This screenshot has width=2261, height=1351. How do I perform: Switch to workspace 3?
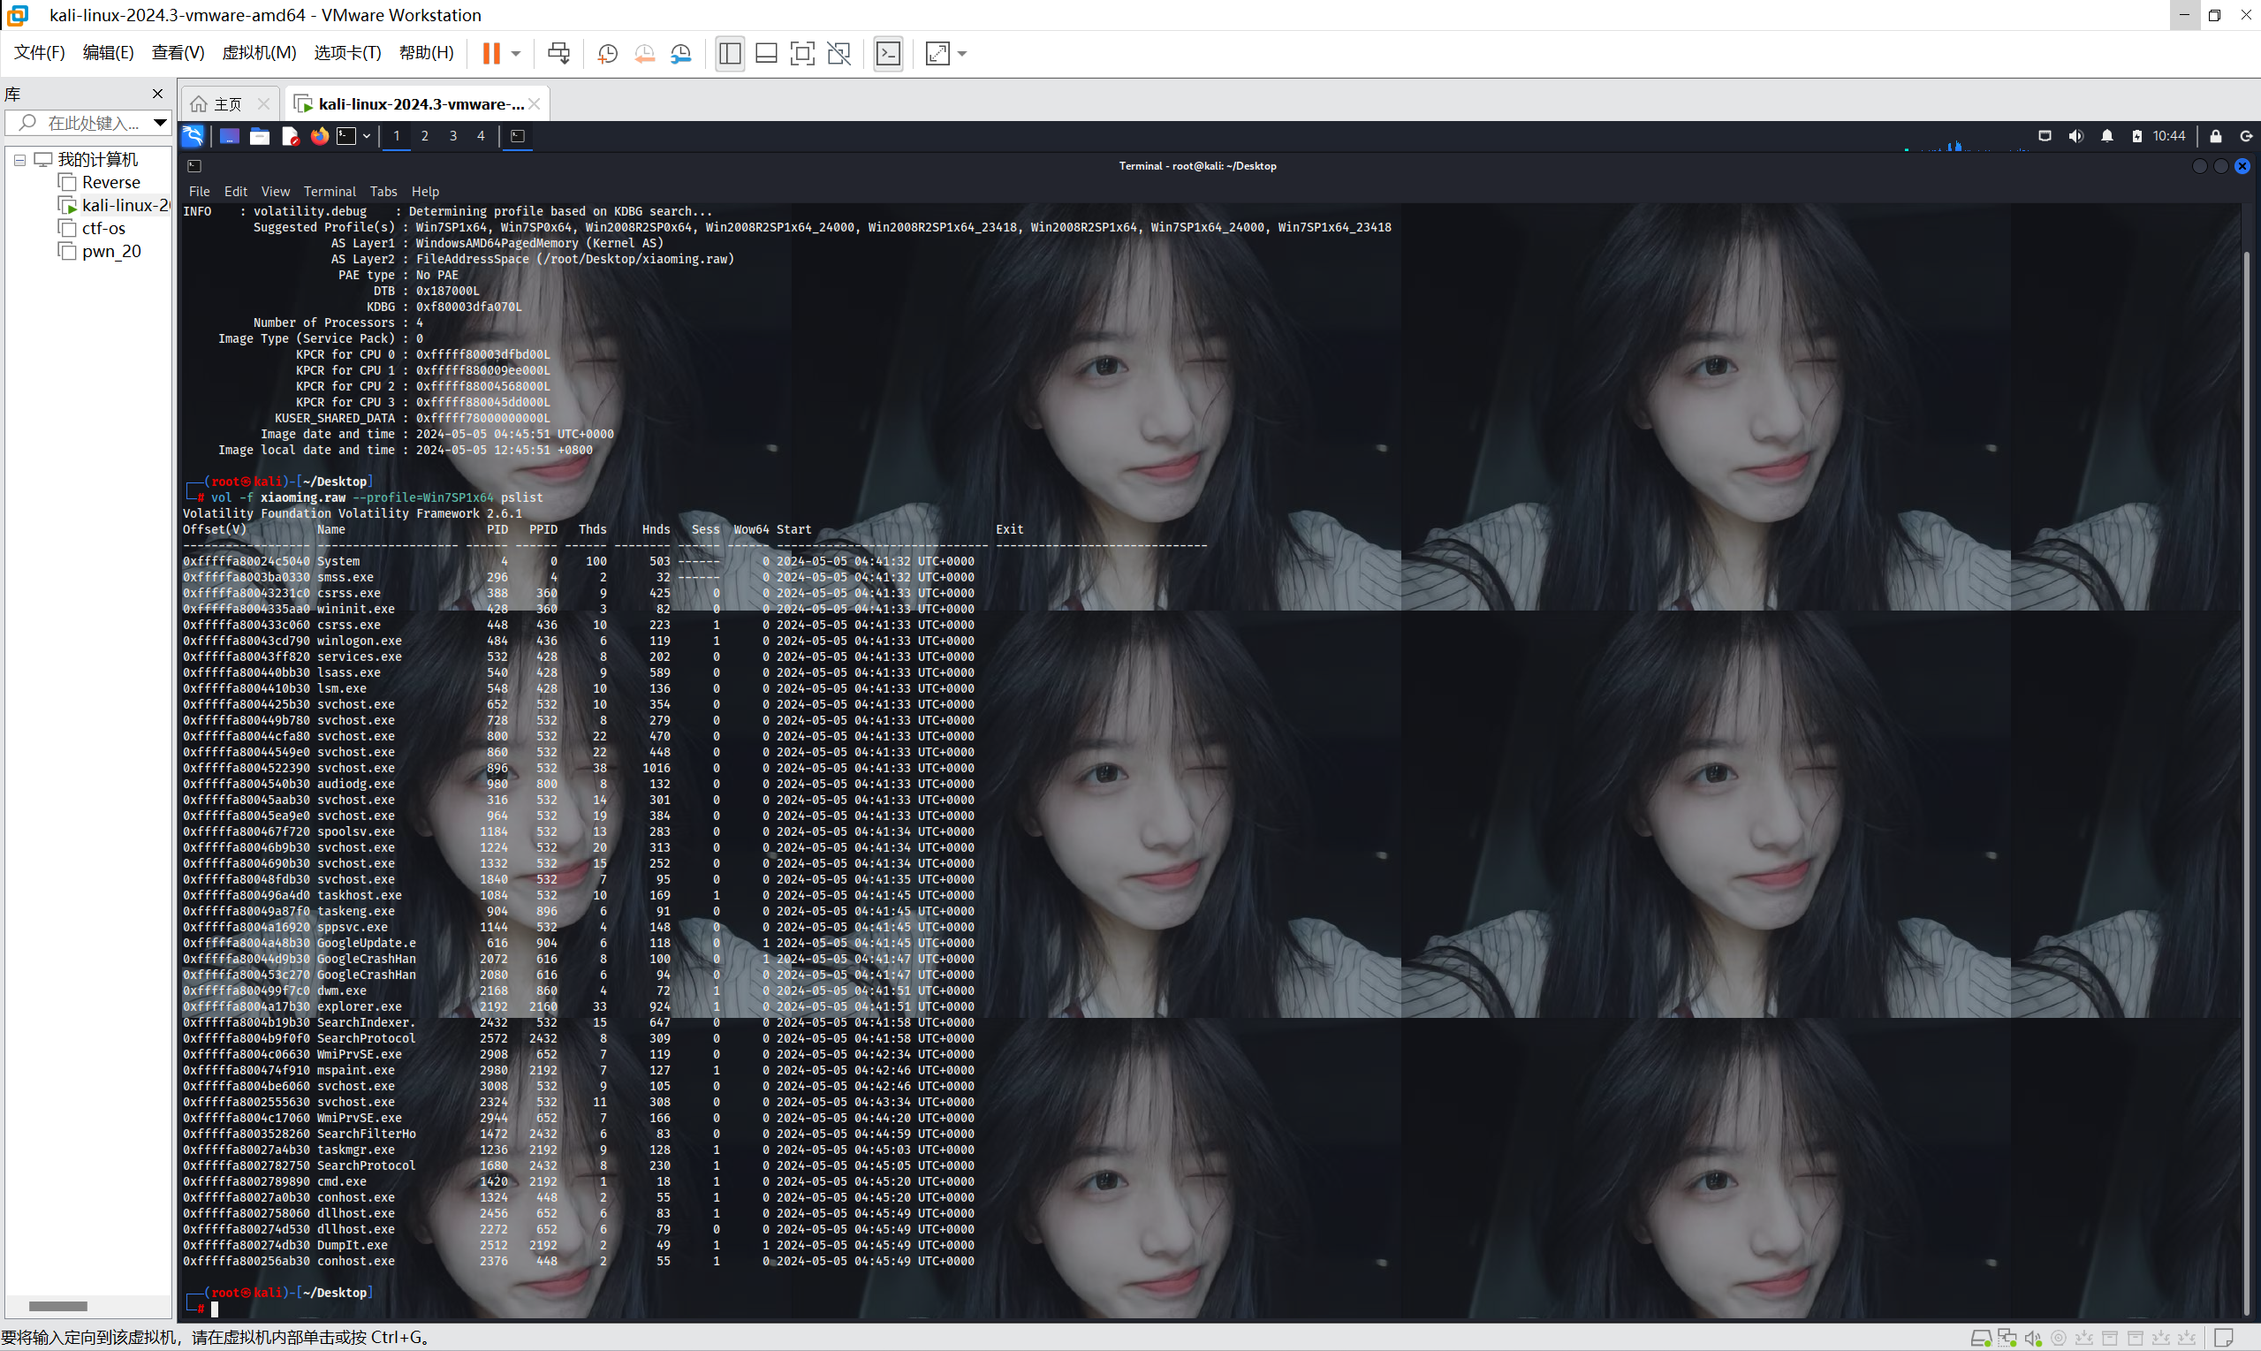coord(453,137)
